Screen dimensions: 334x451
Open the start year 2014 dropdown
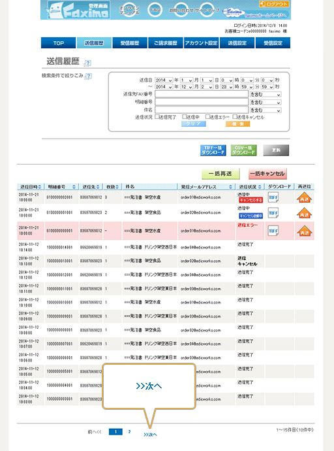point(164,80)
